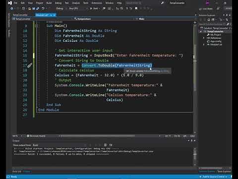
Task: Click the Save All toolbar icon
Action: pyautogui.click(x=38, y=8)
